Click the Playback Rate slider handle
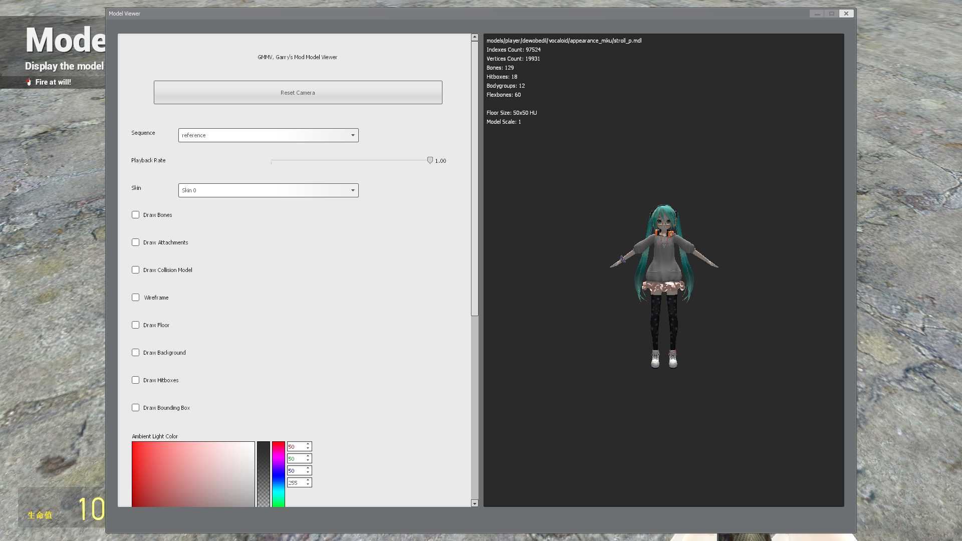 coord(430,160)
